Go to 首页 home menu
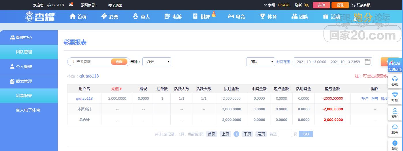 (78, 17)
